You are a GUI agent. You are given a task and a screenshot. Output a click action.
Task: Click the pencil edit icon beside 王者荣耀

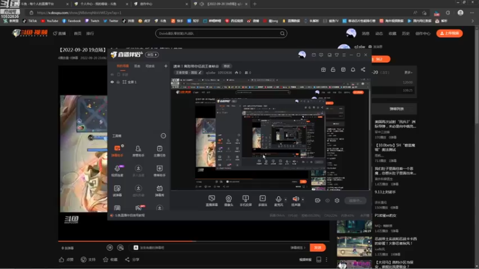click(200, 72)
